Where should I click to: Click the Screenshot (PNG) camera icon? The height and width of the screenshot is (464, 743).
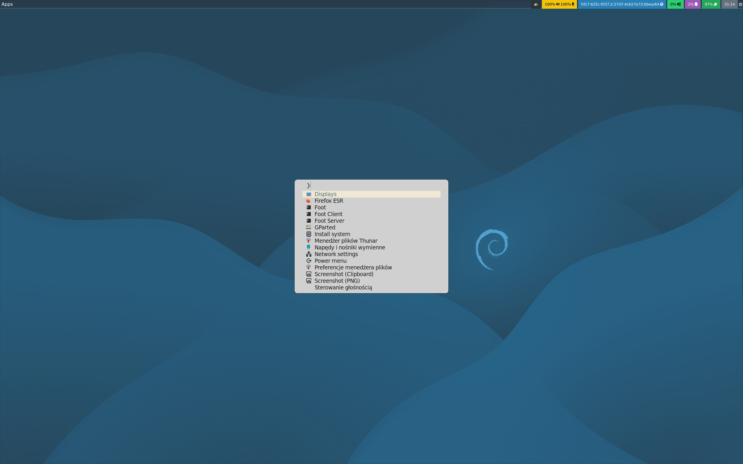(x=309, y=281)
